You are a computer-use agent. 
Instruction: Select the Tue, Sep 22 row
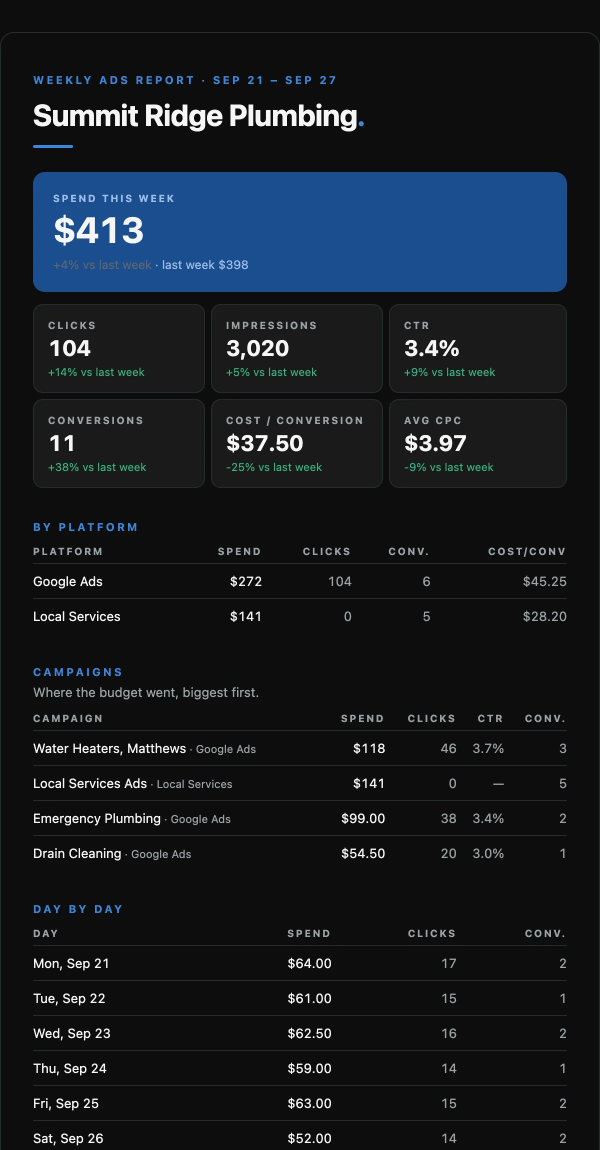(300, 998)
